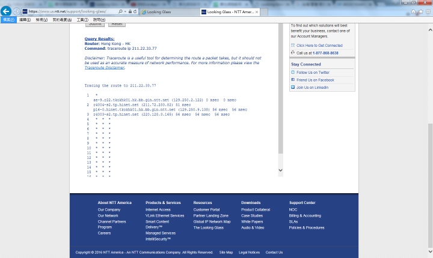Image resolution: width=433 pixels, height=258 pixels.
Task: Open Join Us on LinkedIn link
Action: 312,88
